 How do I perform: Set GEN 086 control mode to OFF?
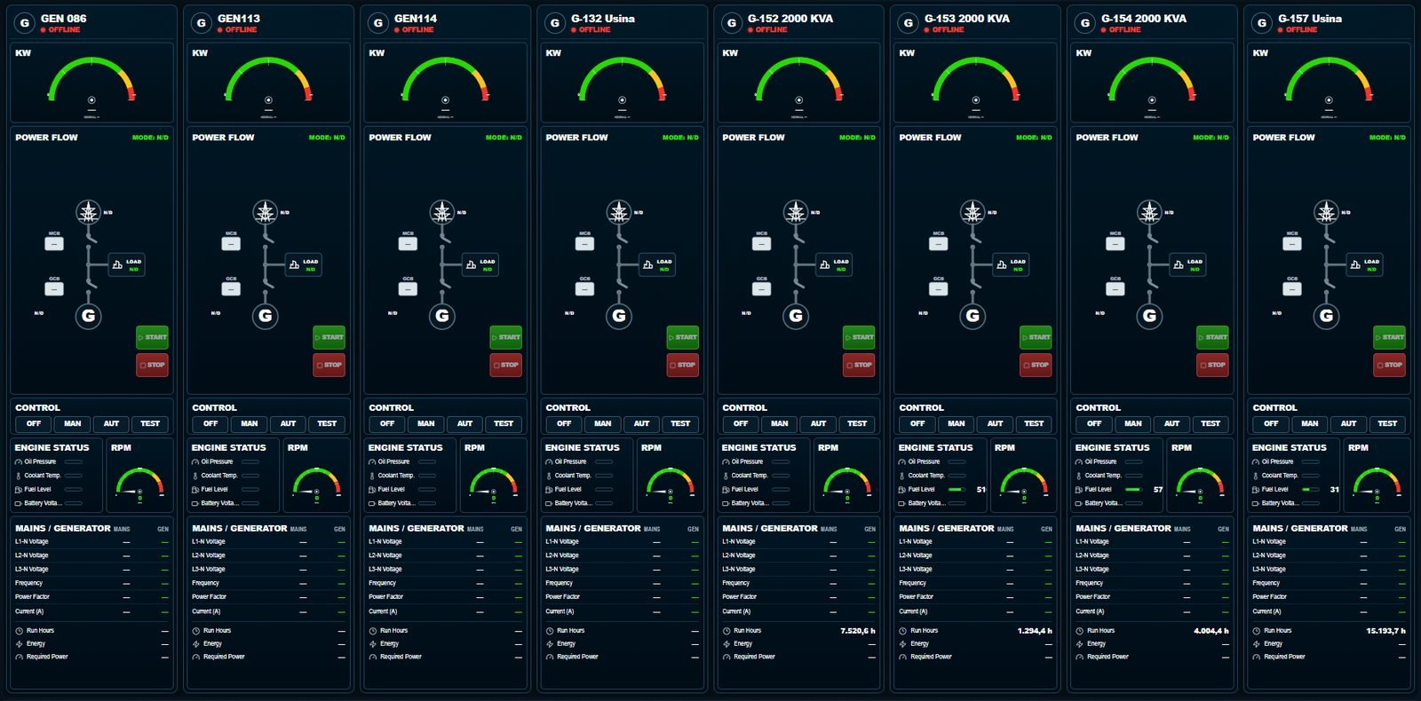pyautogui.click(x=34, y=424)
